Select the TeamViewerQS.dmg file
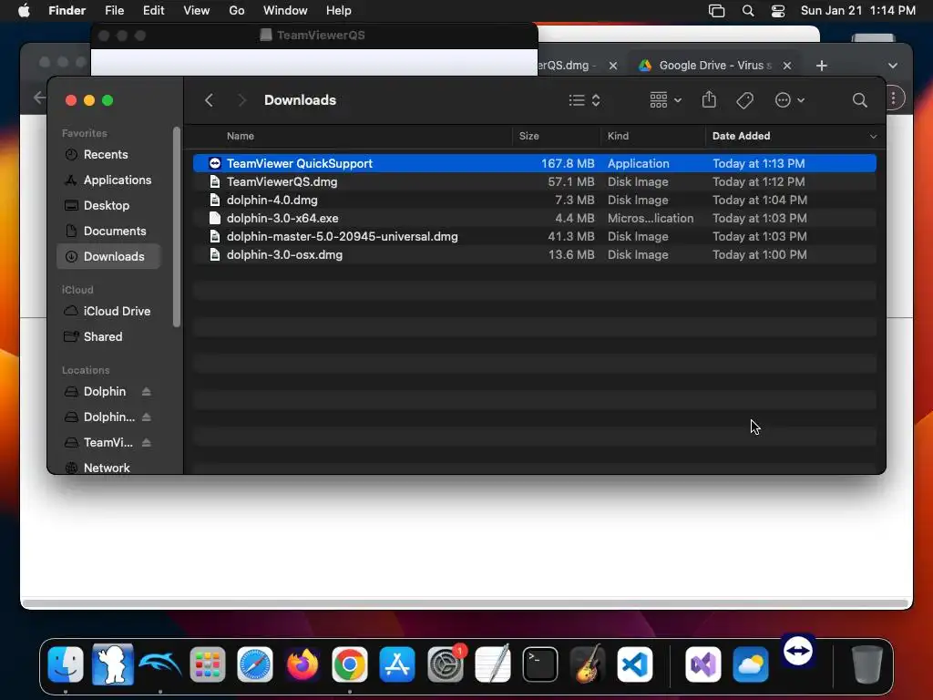This screenshot has width=933, height=700. coord(534,181)
